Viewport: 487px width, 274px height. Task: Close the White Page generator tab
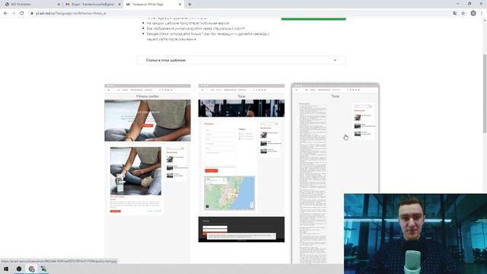pos(180,5)
